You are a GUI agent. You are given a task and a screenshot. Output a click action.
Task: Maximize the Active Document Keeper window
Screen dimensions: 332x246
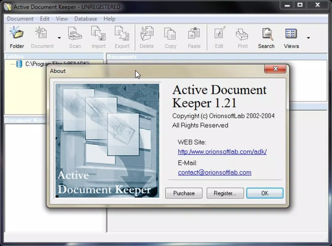tap(300, 5)
